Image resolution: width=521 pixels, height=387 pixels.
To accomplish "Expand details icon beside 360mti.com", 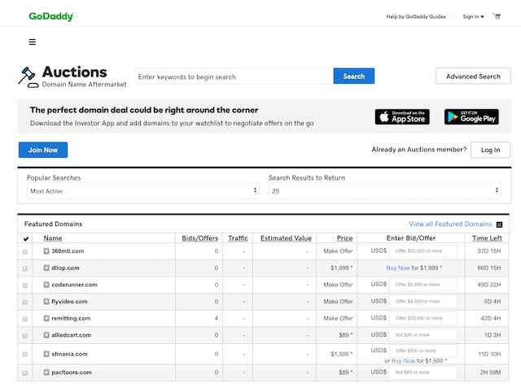I will coord(46,251).
